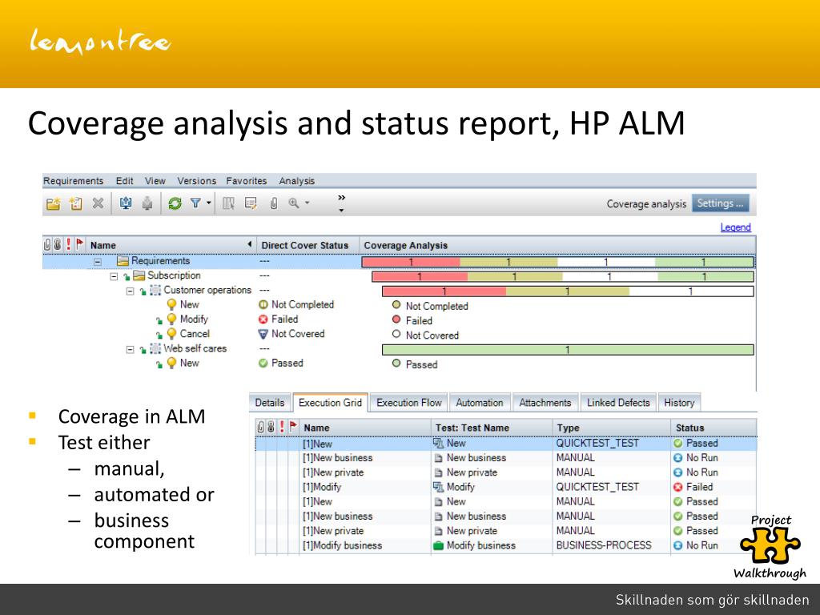Image resolution: width=820 pixels, height=615 pixels.
Task: Click the Filter funnel icon
Action: click(195, 203)
